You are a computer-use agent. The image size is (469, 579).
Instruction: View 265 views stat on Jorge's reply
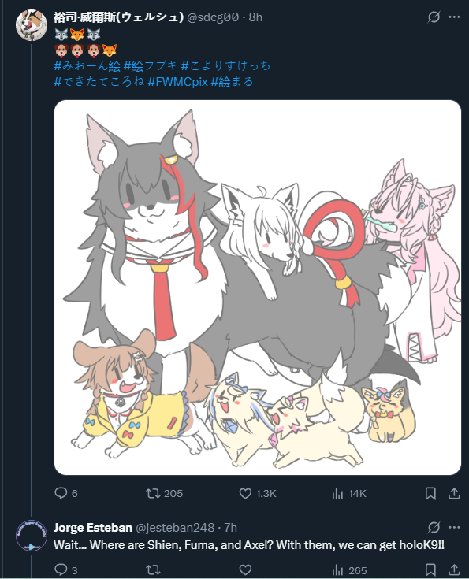tap(349, 570)
